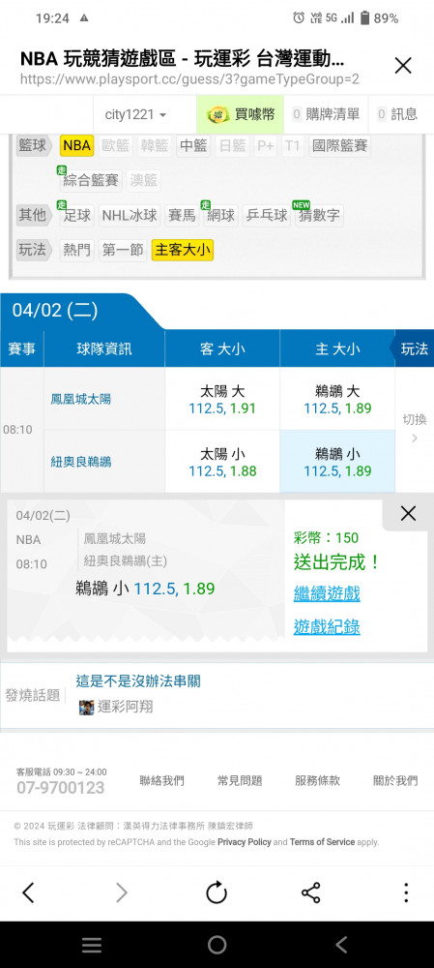Viewport: 434px width, 968px height.
Task: Tap the browser reload icon
Action: coord(217,892)
